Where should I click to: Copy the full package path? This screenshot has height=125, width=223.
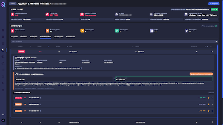[82, 68]
